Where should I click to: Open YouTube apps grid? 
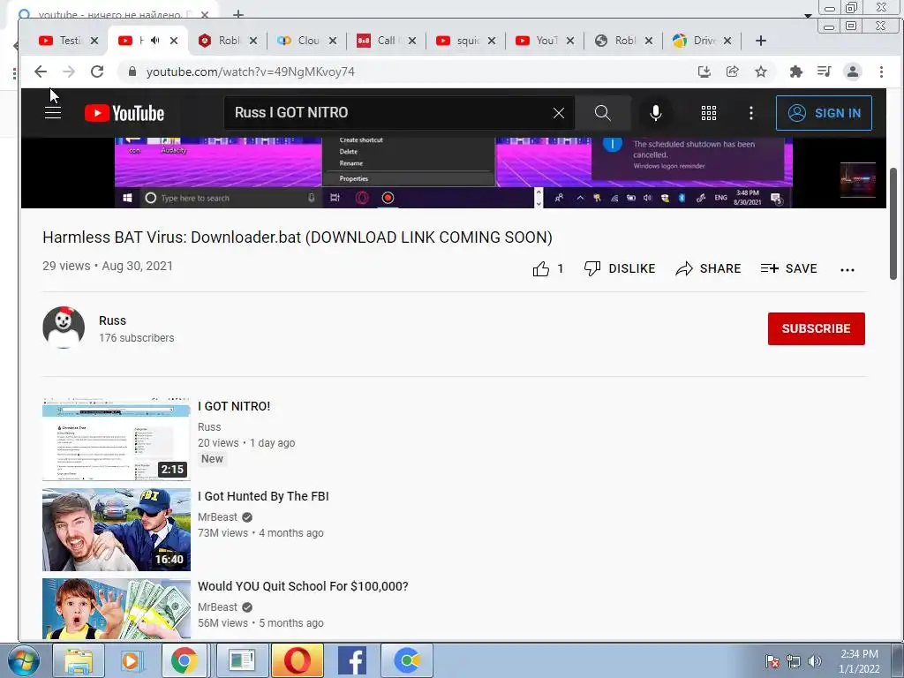click(709, 113)
